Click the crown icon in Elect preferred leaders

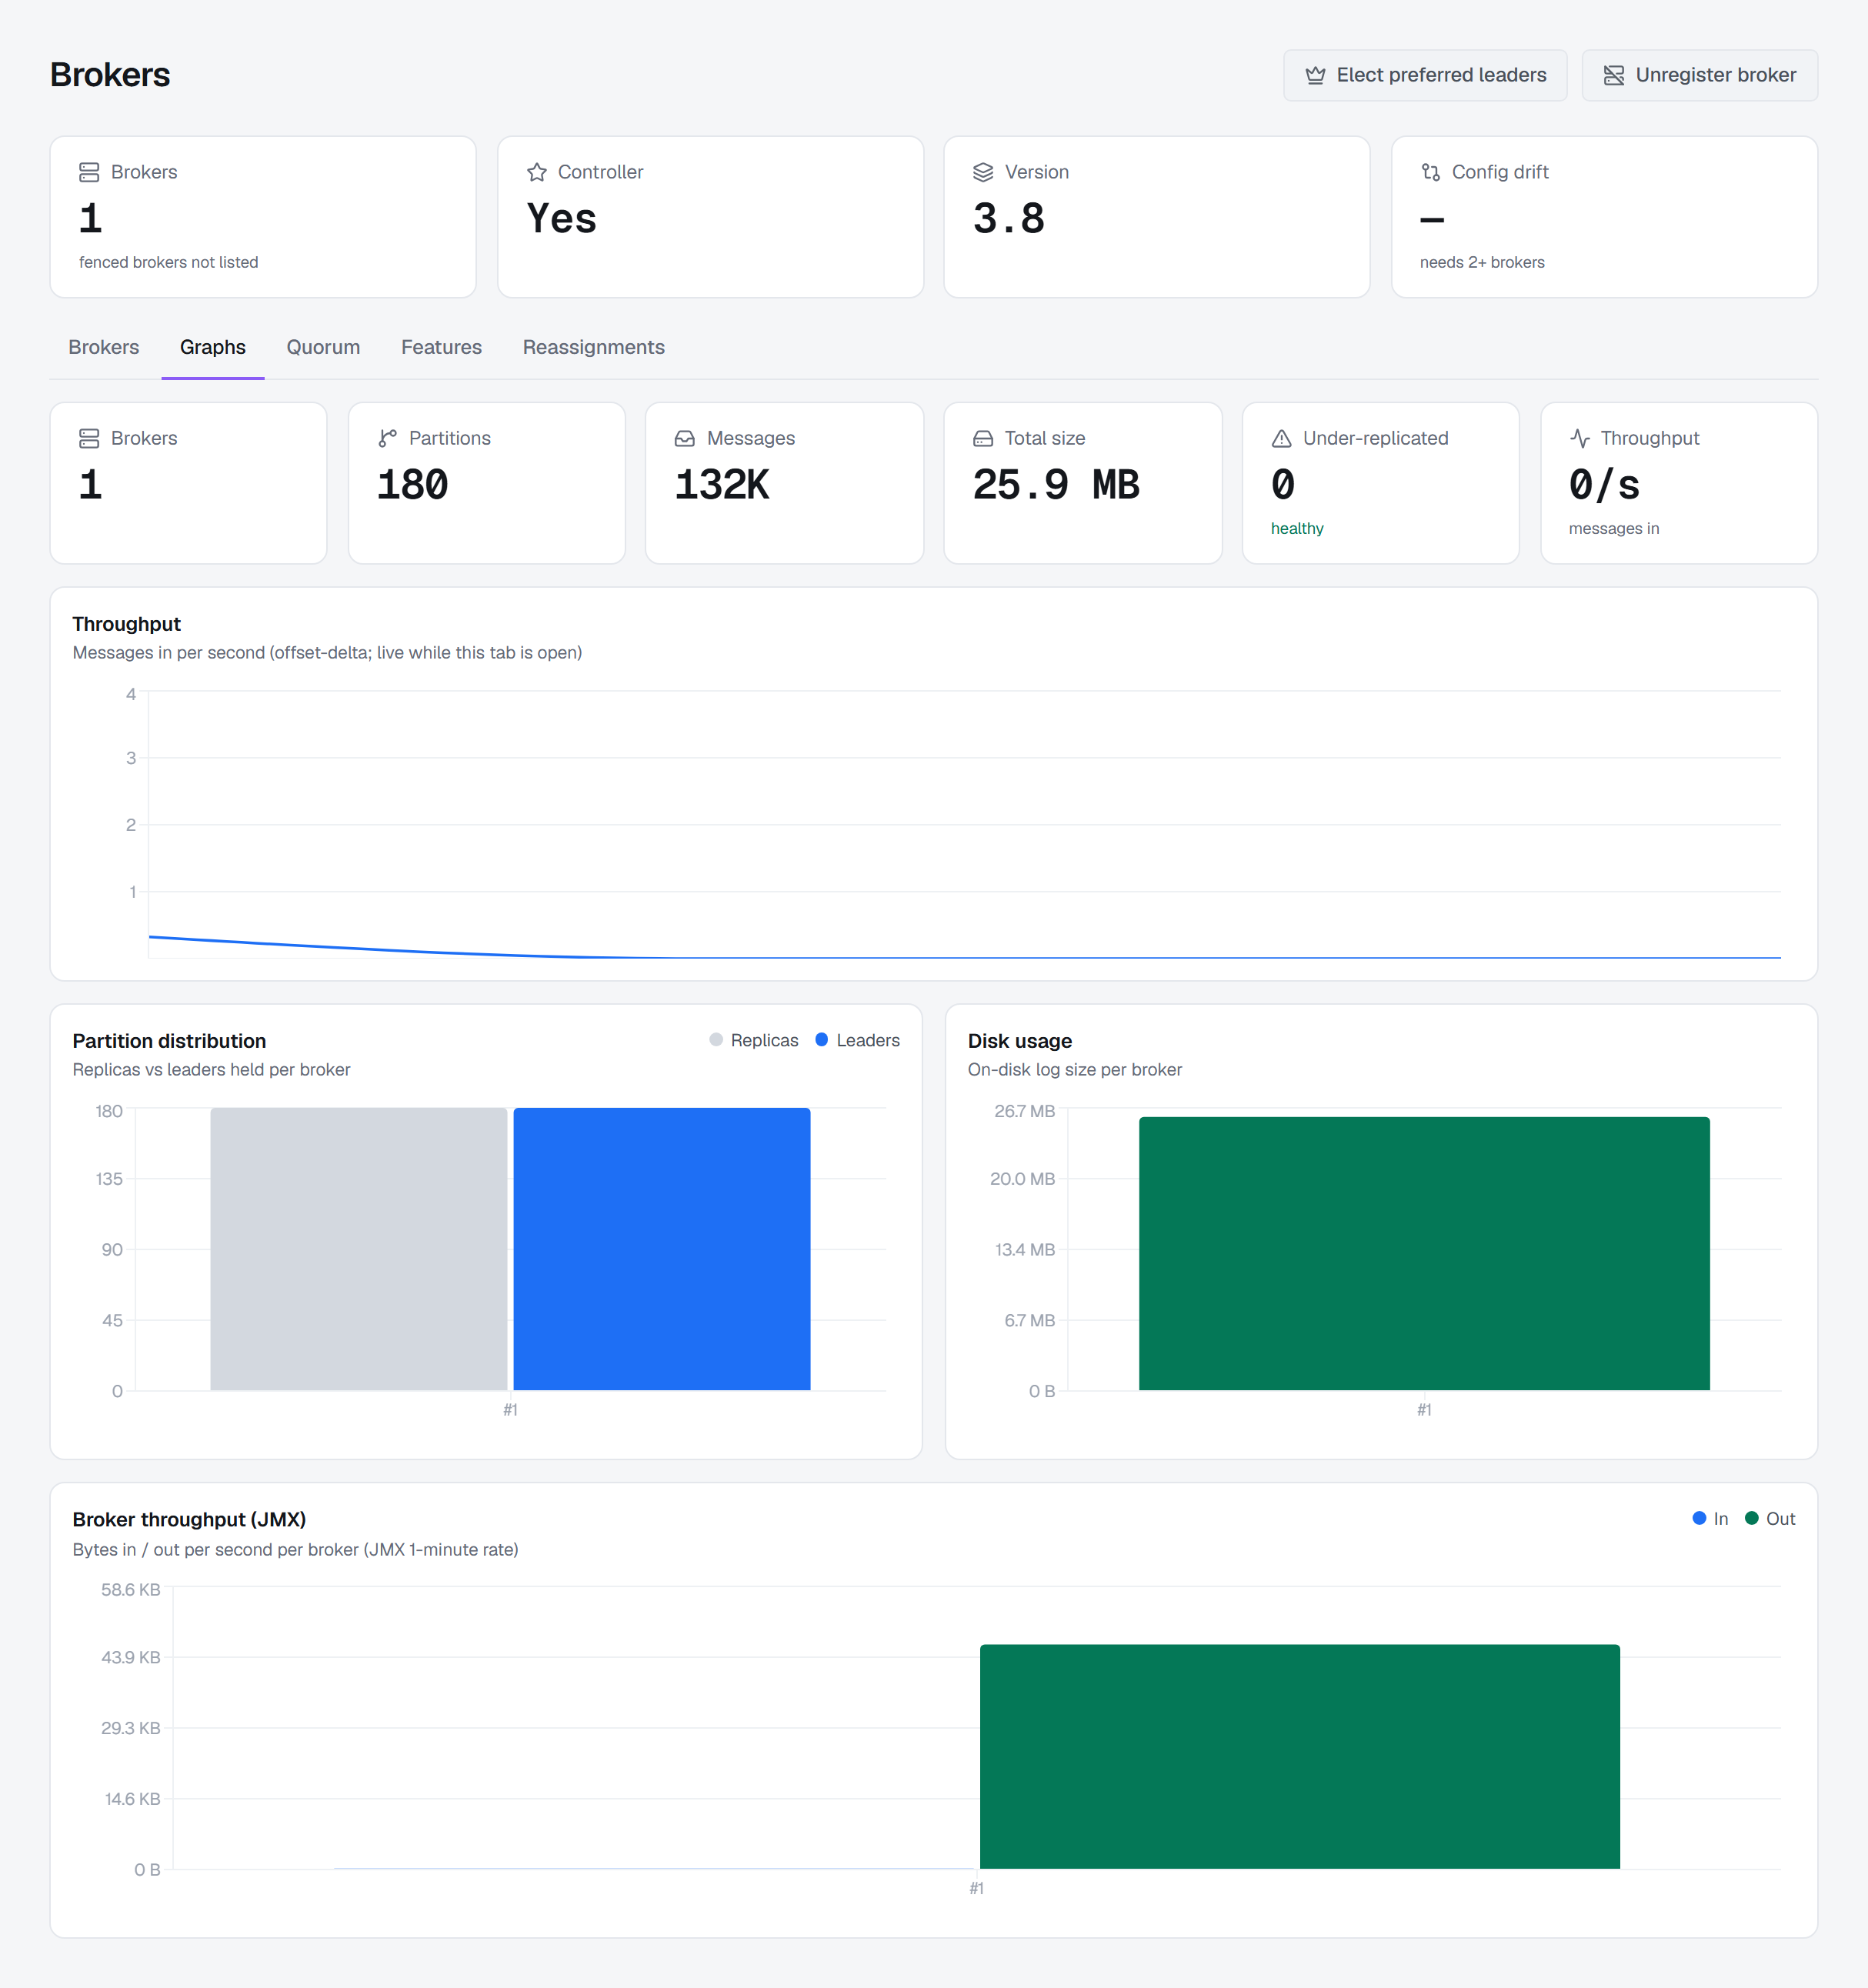(x=1315, y=75)
